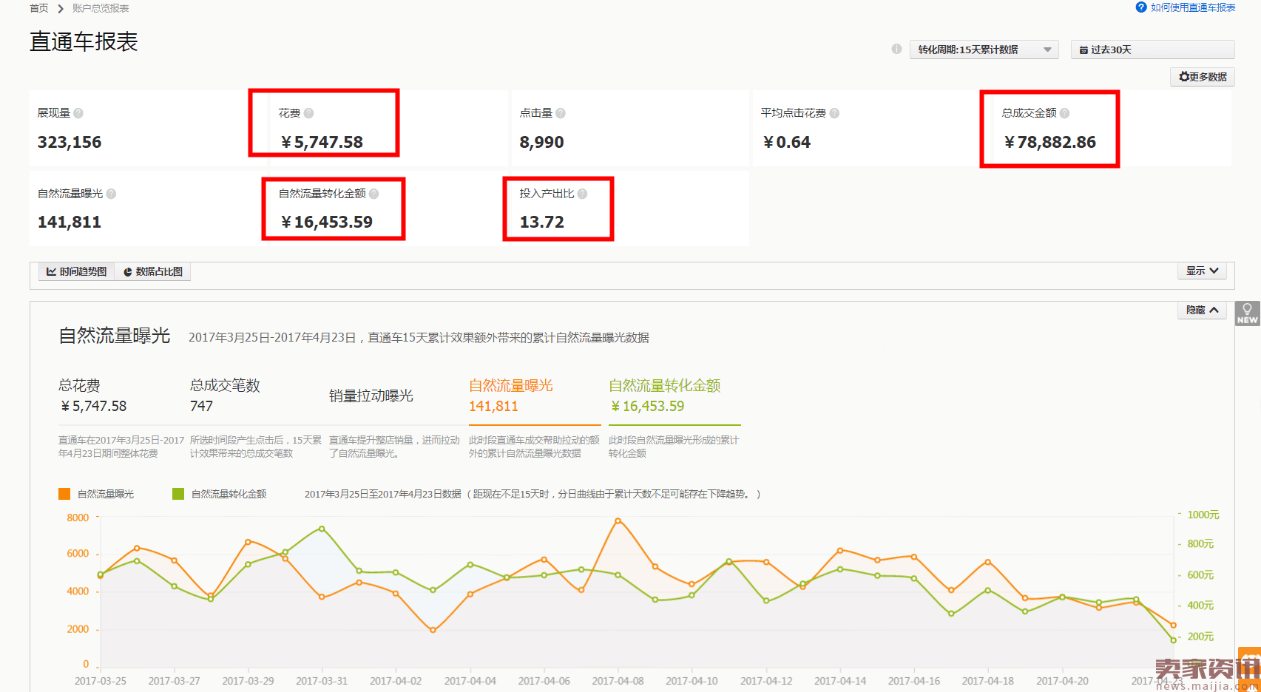Click the 更多数据 settings button
This screenshot has height=692, width=1261.
point(1202,77)
